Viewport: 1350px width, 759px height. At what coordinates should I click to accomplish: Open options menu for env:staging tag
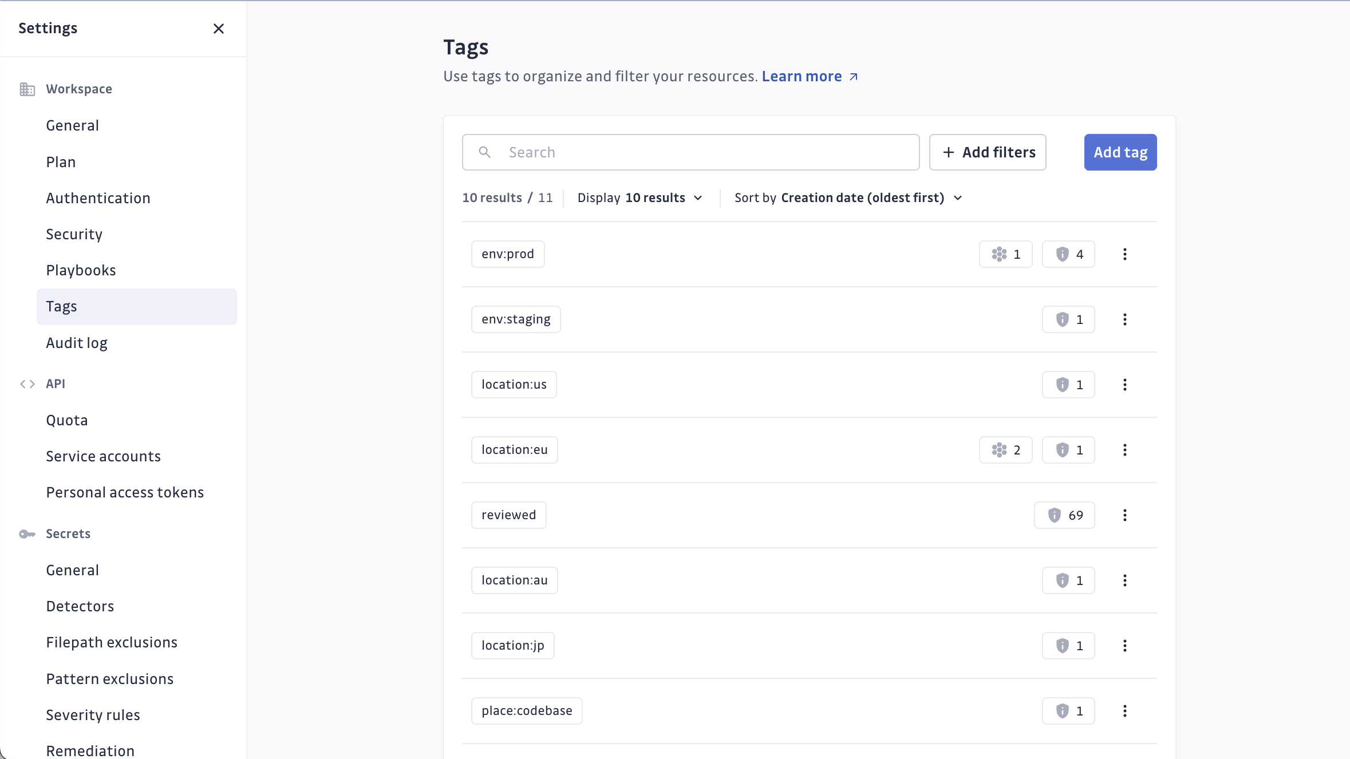pyautogui.click(x=1124, y=319)
